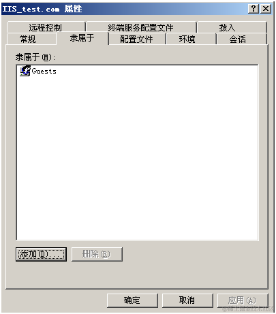Viewport: 276px width, 314px height.
Task: Click the Guests group icon in list
Action: (x=25, y=71)
